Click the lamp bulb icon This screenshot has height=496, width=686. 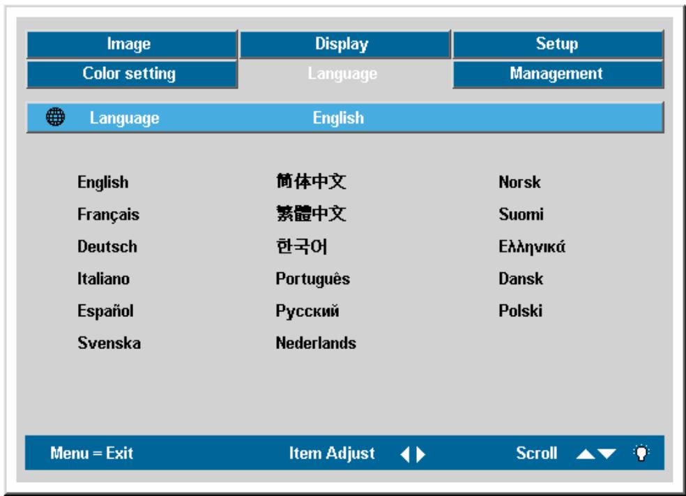pos(641,453)
